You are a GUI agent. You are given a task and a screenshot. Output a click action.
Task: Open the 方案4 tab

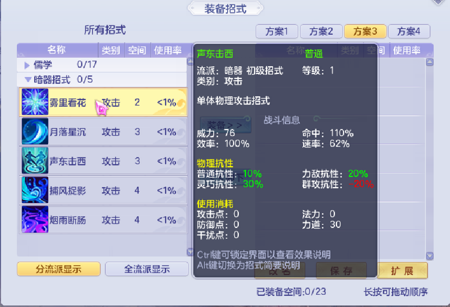pyautogui.click(x=409, y=31)
